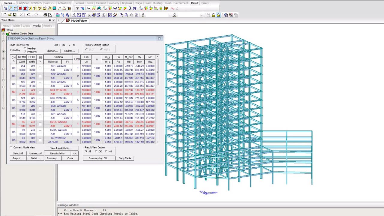Select All in Result View Option

click(86, 151)
